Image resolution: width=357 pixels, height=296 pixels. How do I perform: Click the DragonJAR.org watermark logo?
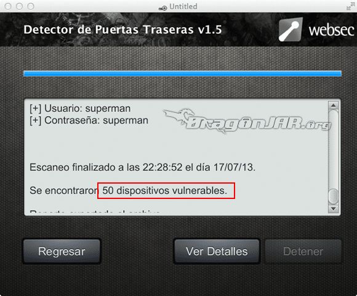pos(247,121)
